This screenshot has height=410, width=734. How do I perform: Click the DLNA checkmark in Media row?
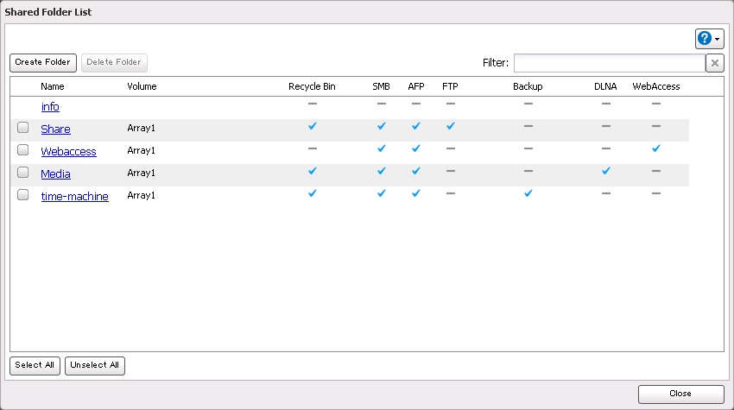605,171
